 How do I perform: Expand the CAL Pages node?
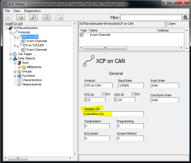point(11,54)
